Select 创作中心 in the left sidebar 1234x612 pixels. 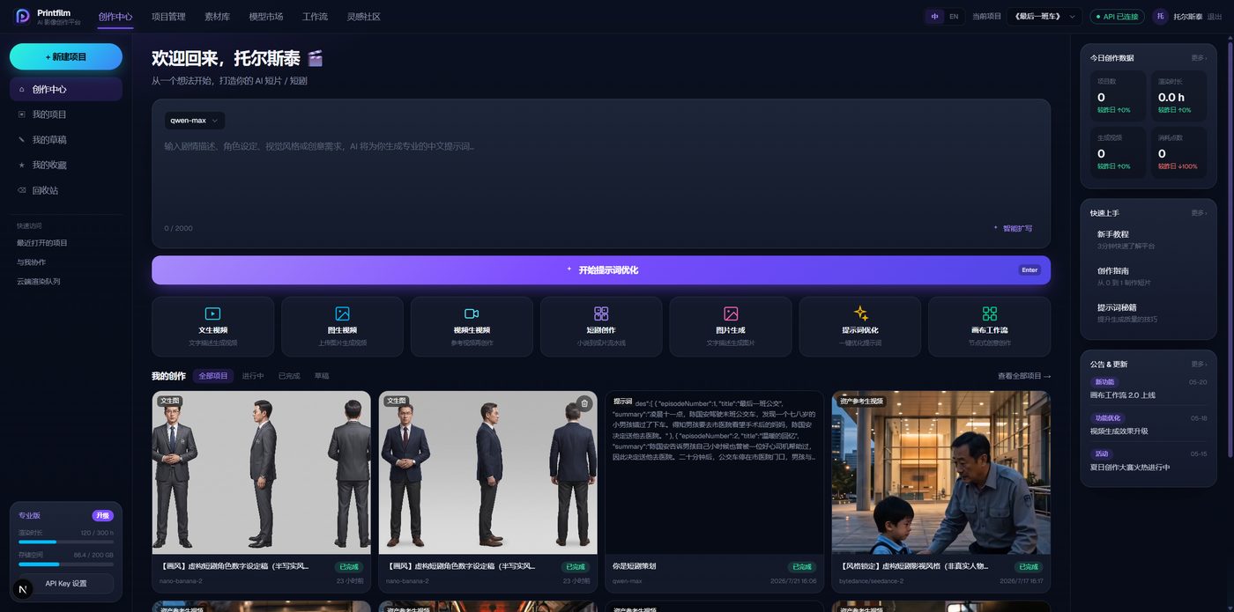pyautogui.click(x=66, y=89)
